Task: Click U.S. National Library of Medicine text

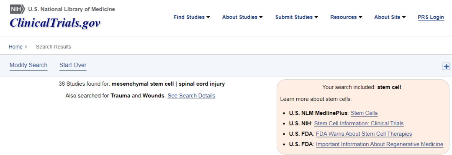Action: (72, 9)
